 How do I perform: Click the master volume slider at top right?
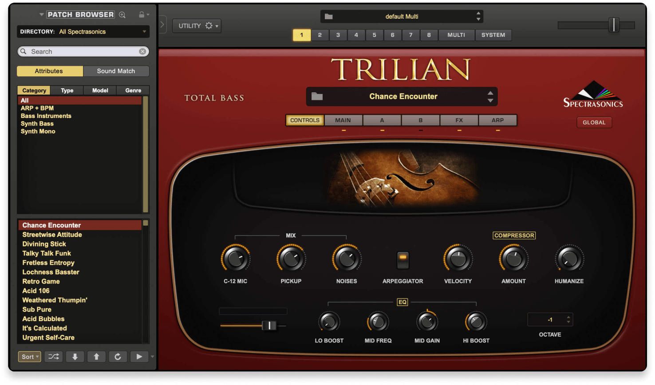[x=613, y=25]
